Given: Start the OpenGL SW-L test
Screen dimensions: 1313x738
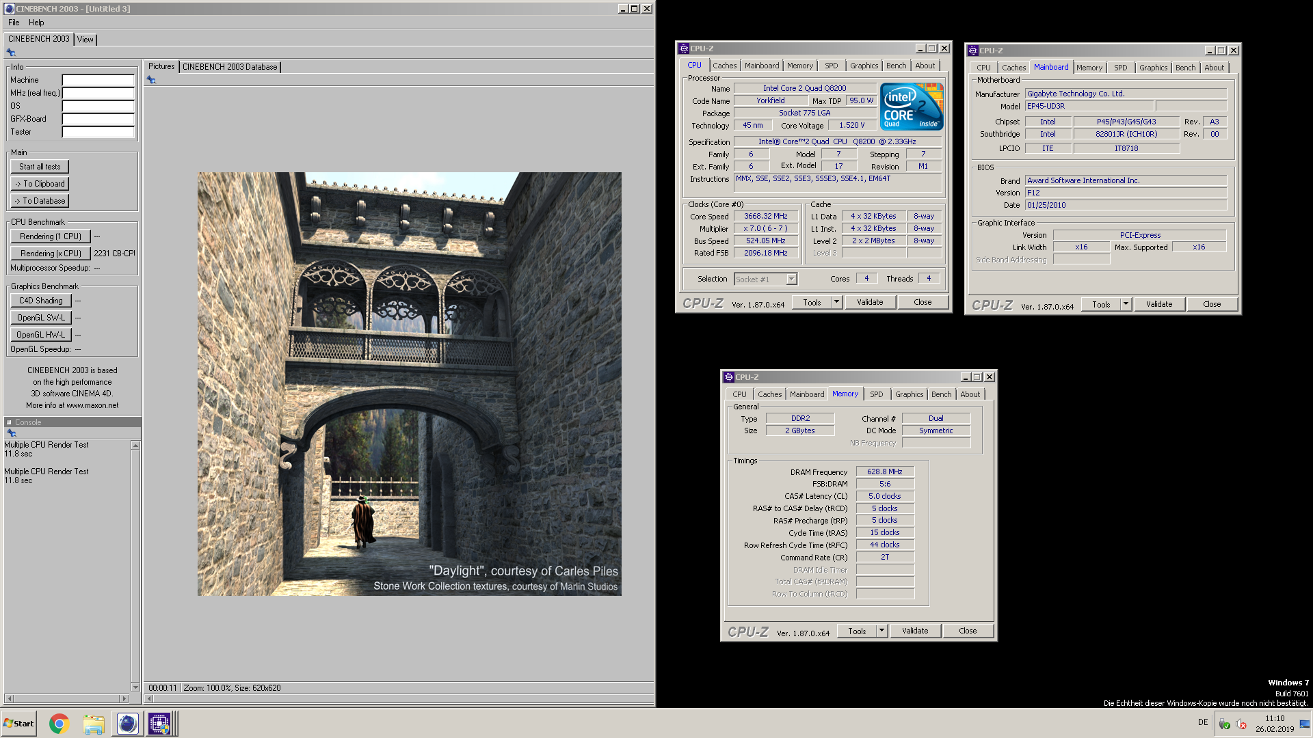Looking at the screenshot, I should tap(41, 318).
